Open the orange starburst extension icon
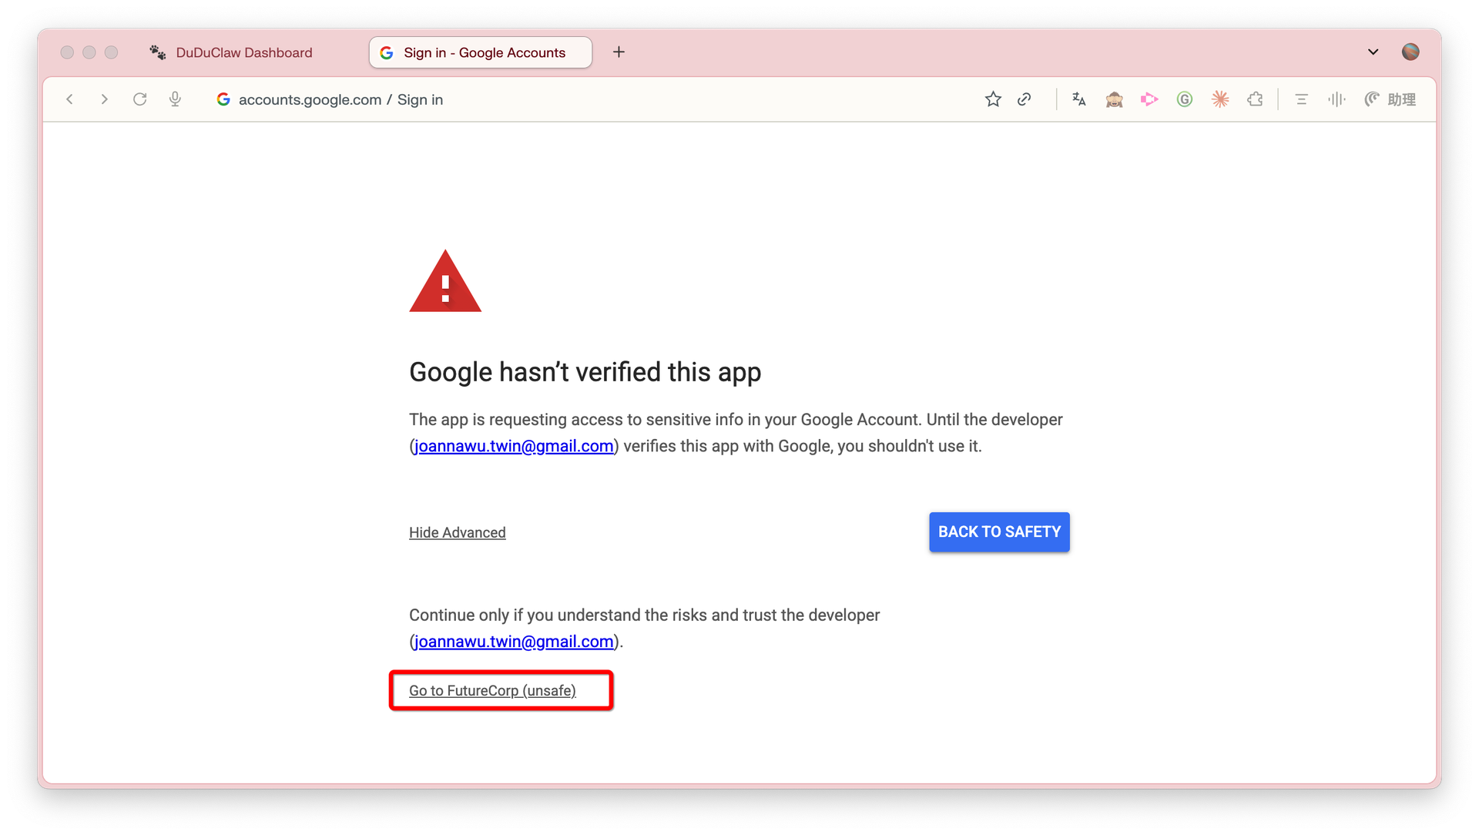 [1220, 99]
